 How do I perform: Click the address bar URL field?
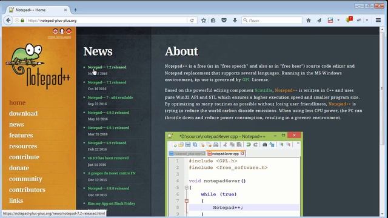coord(107,21)
